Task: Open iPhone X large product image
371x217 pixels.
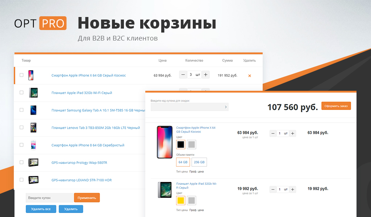Action: [165, 142]
